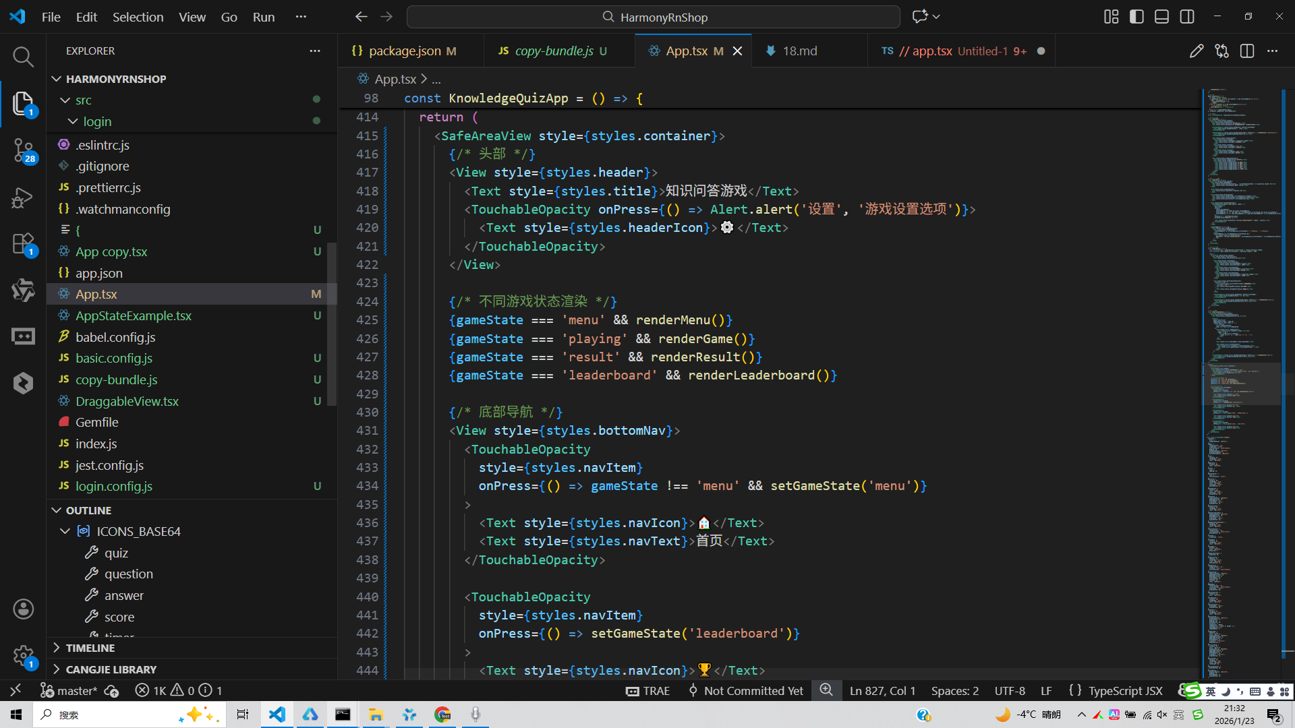
Task: Switch to the copy-bundle.js tab
Action: click(x=554, y=51)
